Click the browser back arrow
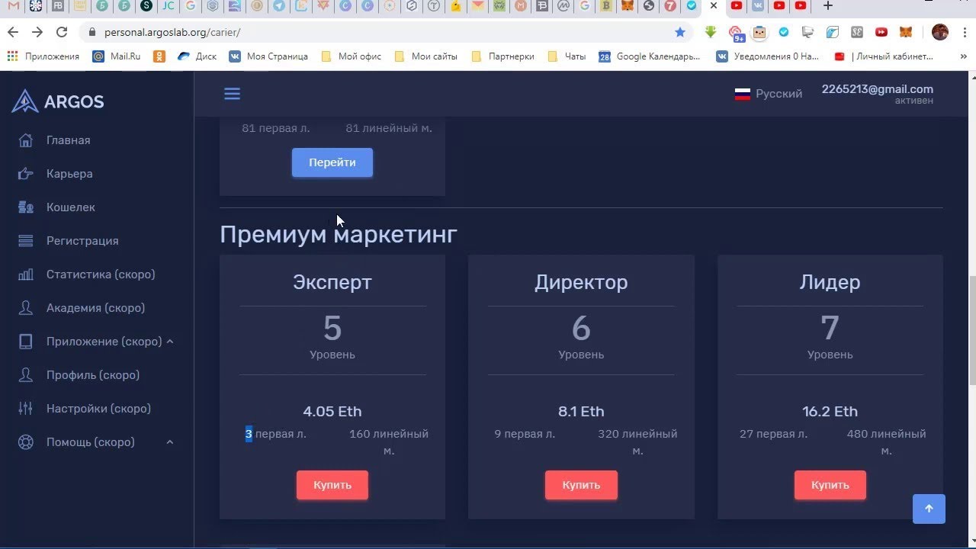This screenshot has height=549, width=976. click(12, 32)
